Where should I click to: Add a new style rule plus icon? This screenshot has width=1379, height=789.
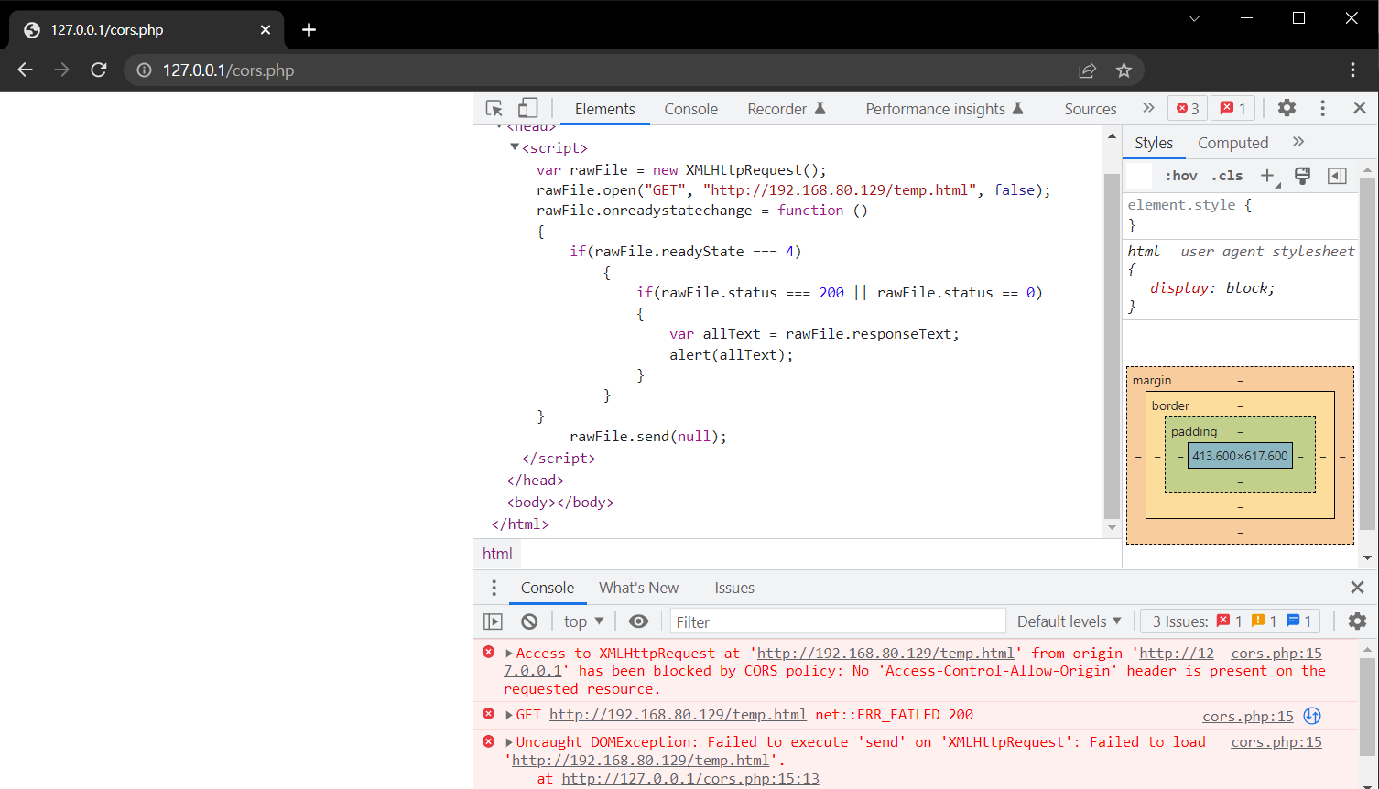pyautogui.click(x=1268, y=176)
